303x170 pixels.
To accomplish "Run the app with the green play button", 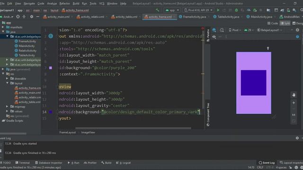I will click(218, 10).
